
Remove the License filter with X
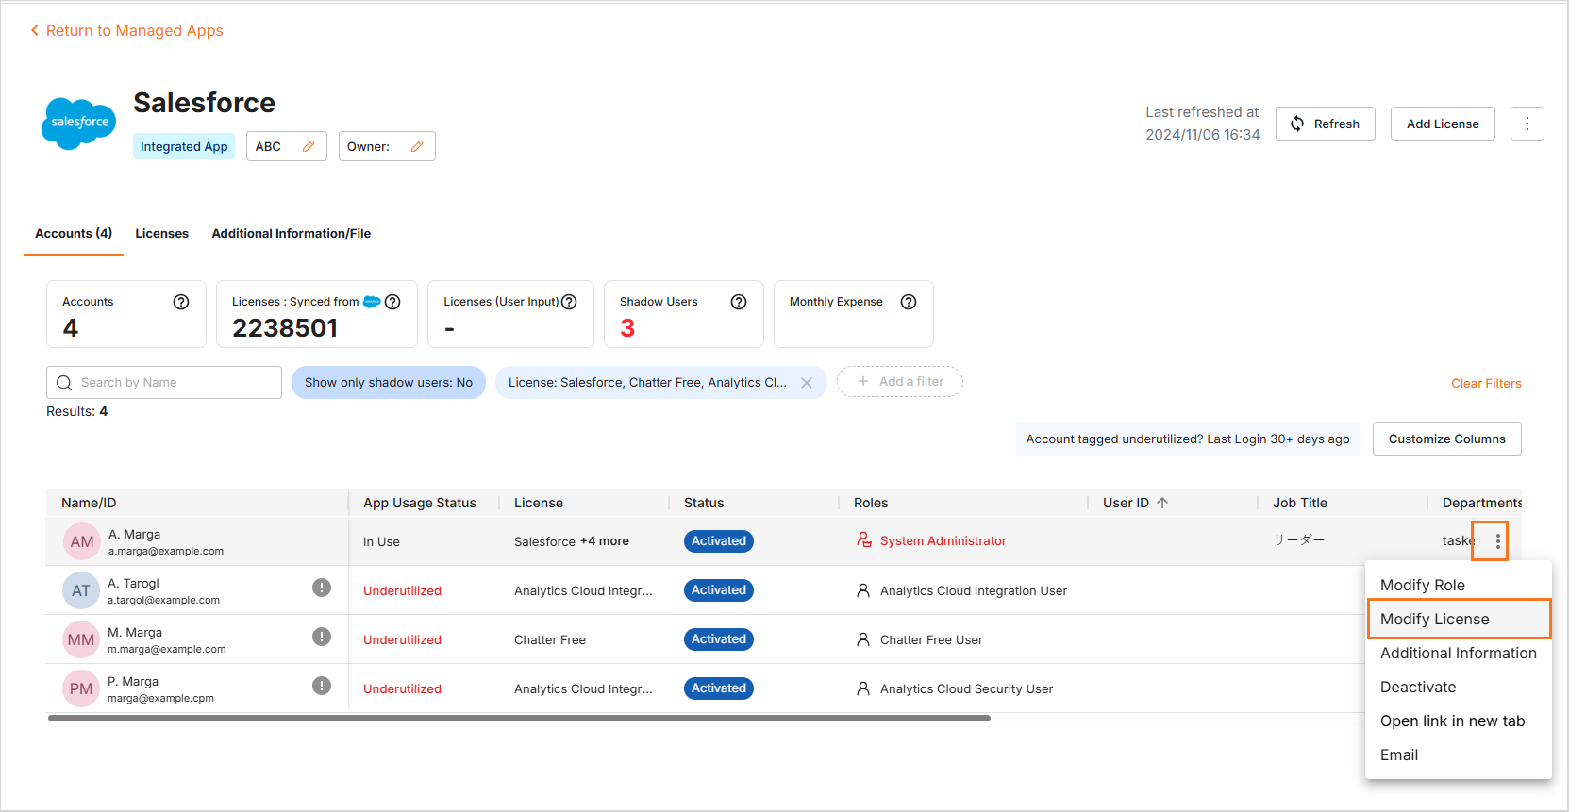(807, 383)
